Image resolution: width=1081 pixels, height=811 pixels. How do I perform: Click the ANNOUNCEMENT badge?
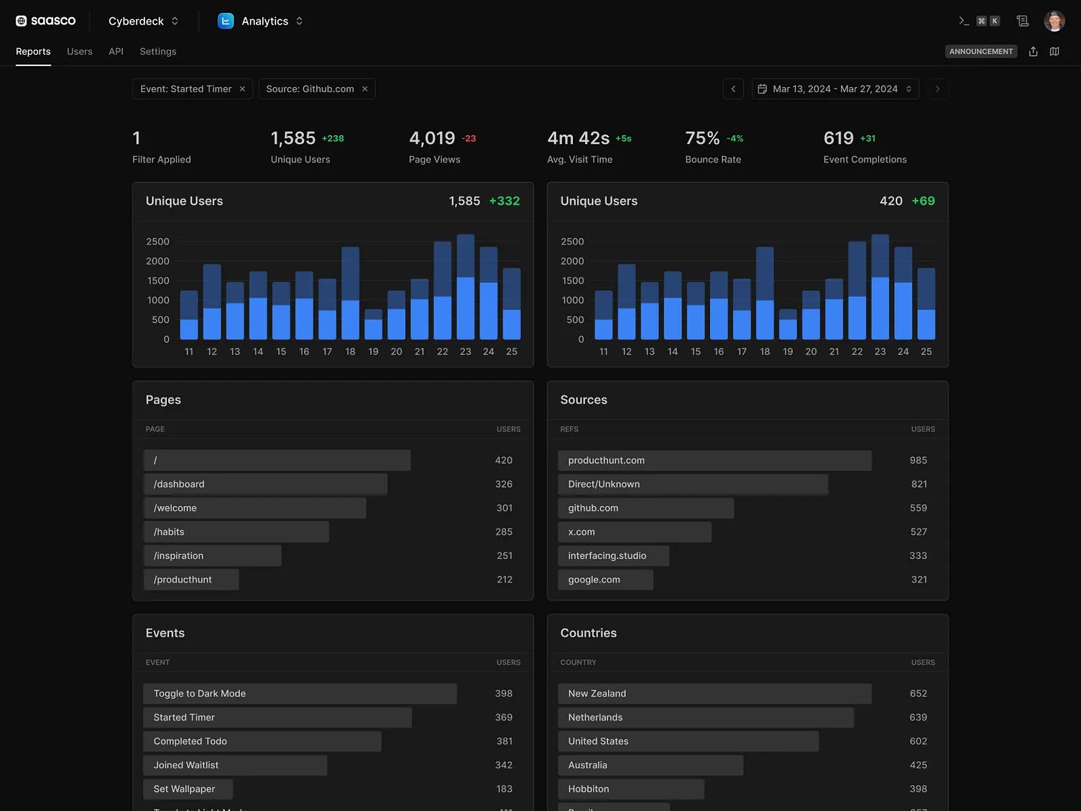(x=980, y=52)
